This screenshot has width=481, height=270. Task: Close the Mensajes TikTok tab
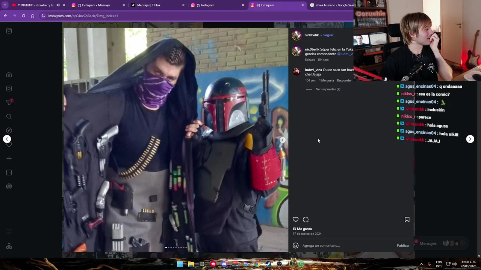pyautogui.click(x=183, y=5)
